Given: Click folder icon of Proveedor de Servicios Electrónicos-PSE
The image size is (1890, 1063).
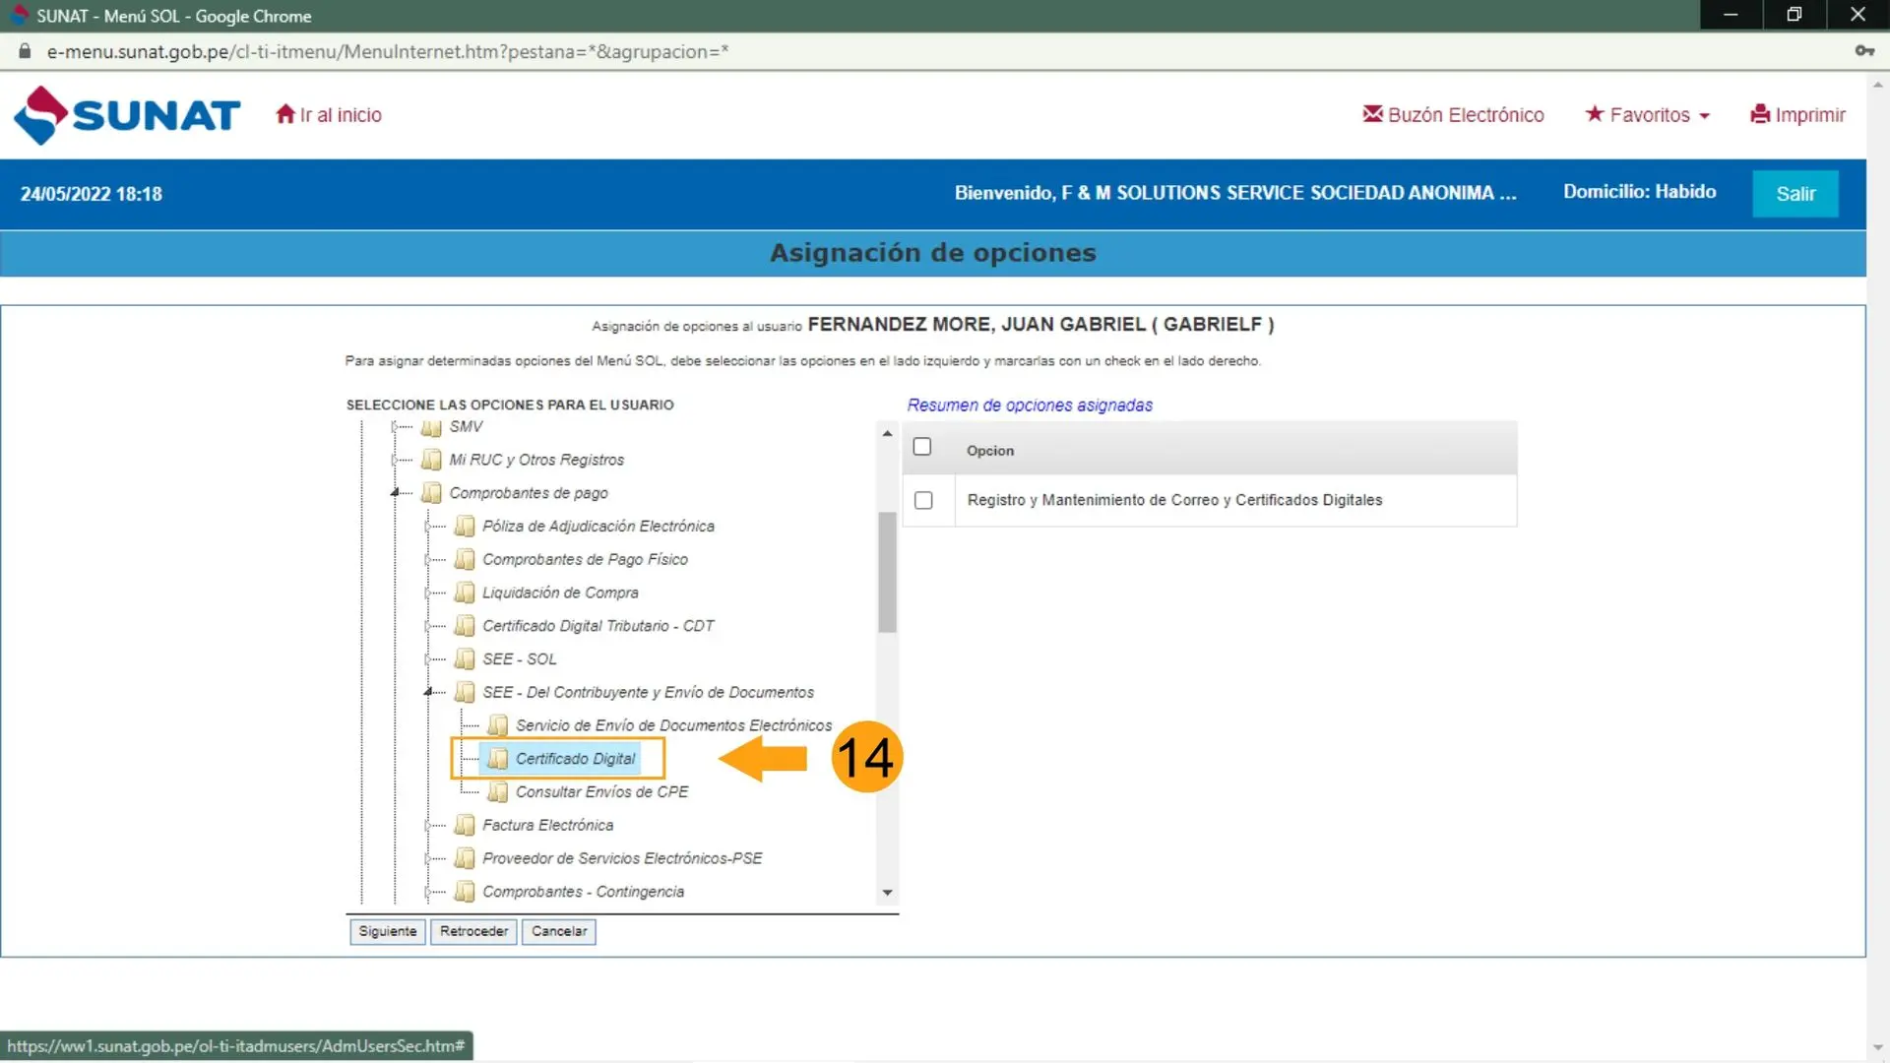Looking at the screenshot, I should (465, 858).
